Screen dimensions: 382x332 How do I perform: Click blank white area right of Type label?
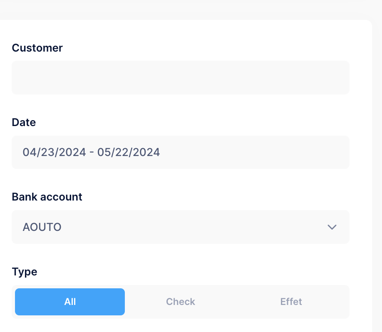point(187,272)
